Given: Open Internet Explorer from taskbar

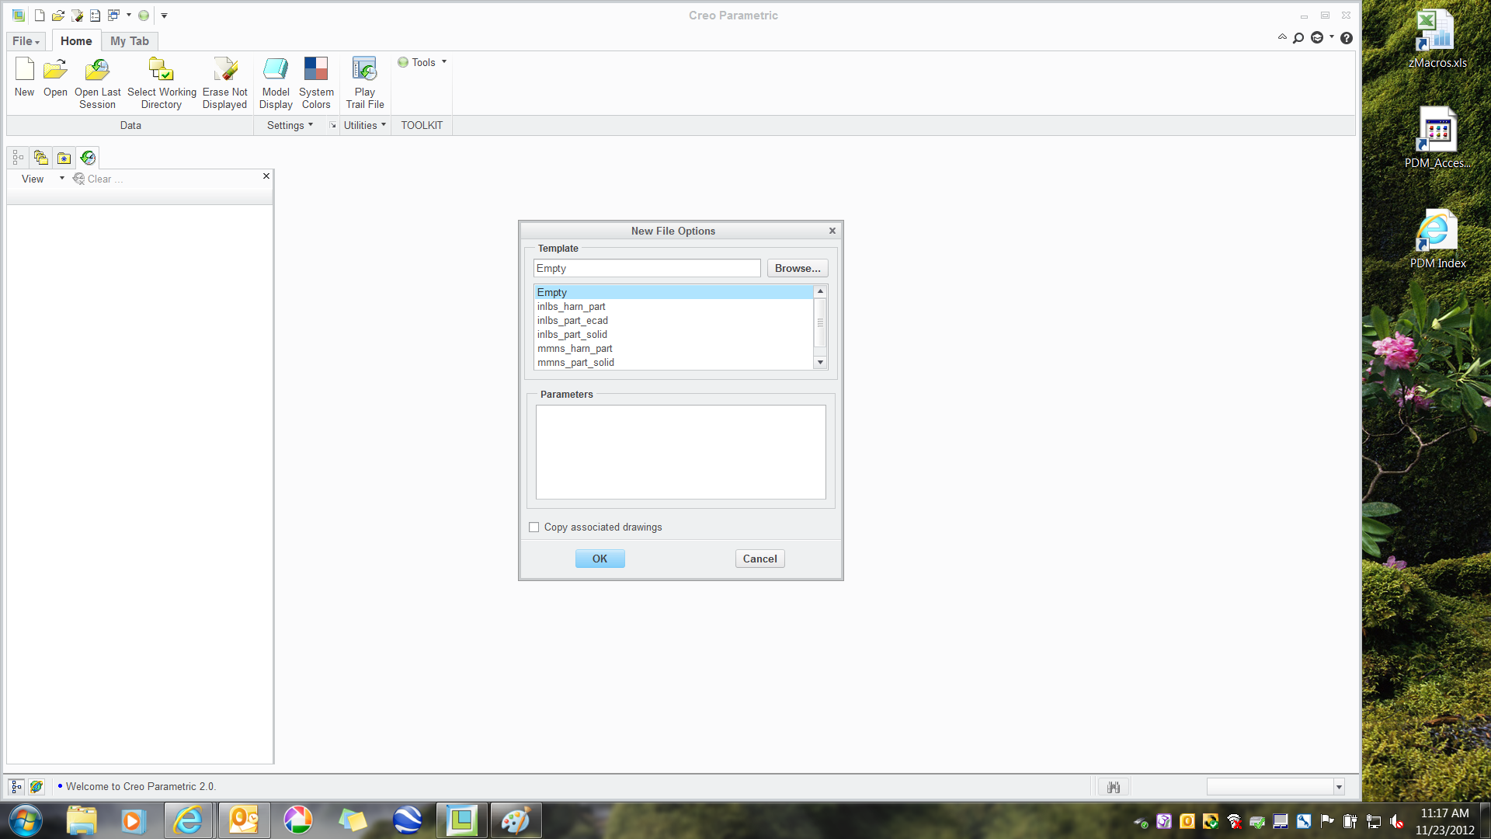Looking at the screenshot, I should (188, 820).
